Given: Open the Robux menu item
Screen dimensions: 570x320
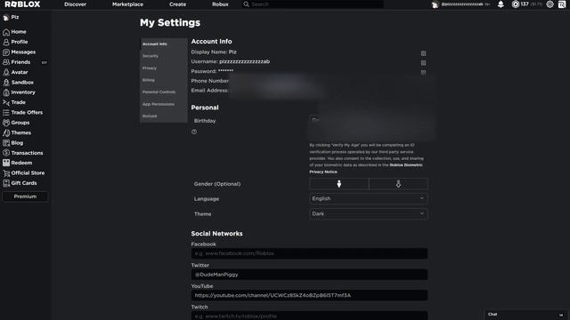Looking at the screenshot, I should click(x=220, y=4).
